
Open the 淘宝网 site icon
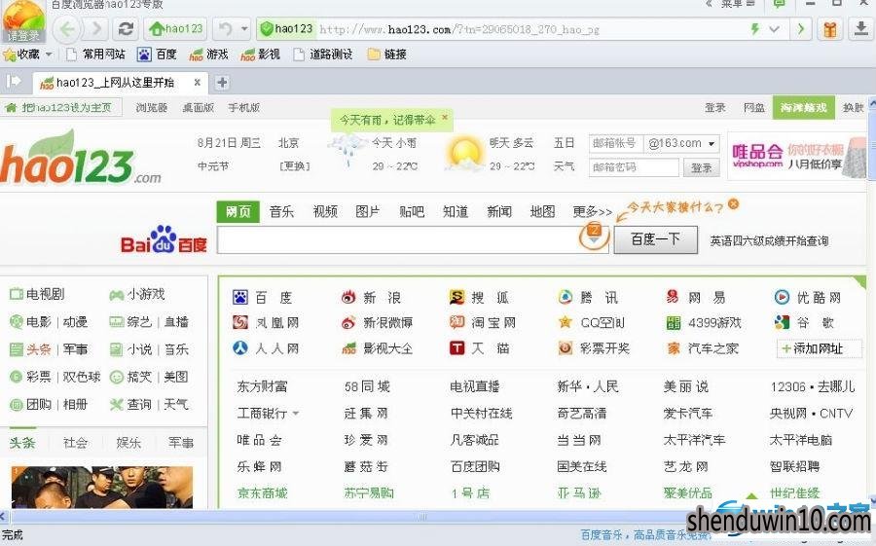[x=457, y=322]
